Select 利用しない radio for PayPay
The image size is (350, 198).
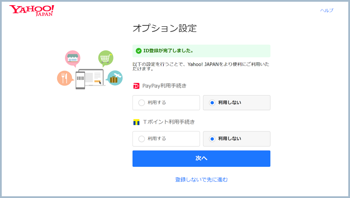coord(237,103)
